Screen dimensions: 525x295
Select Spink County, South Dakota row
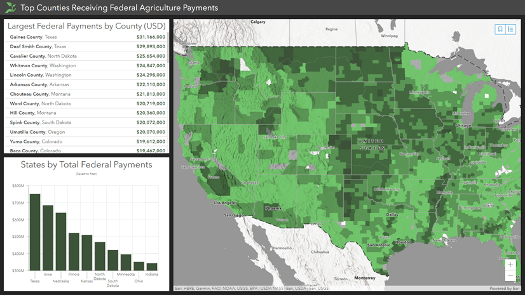[86, 122]
